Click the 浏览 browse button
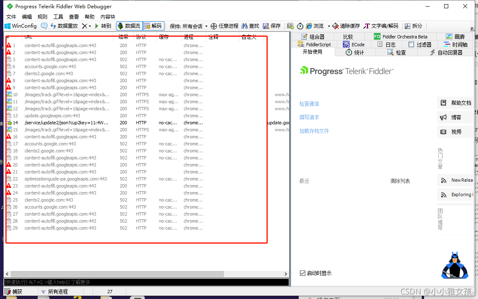The height and width of the screenshot is (299, 478). pos(315,26)
